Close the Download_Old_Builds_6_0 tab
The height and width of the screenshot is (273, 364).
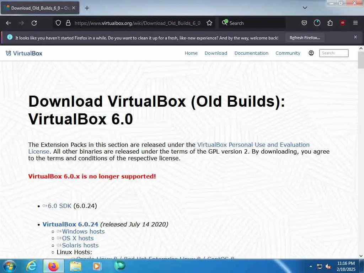[74, 8]
